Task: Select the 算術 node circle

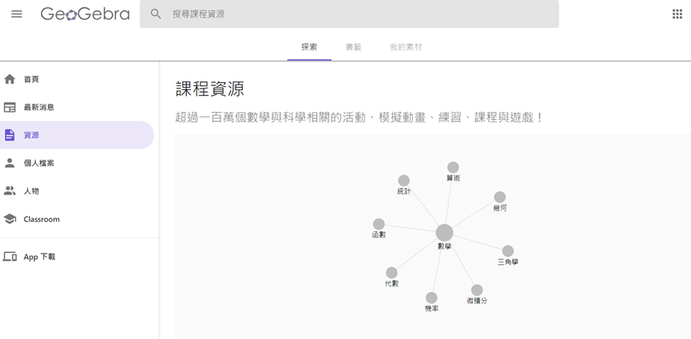Action: click(x=453, y=168)
